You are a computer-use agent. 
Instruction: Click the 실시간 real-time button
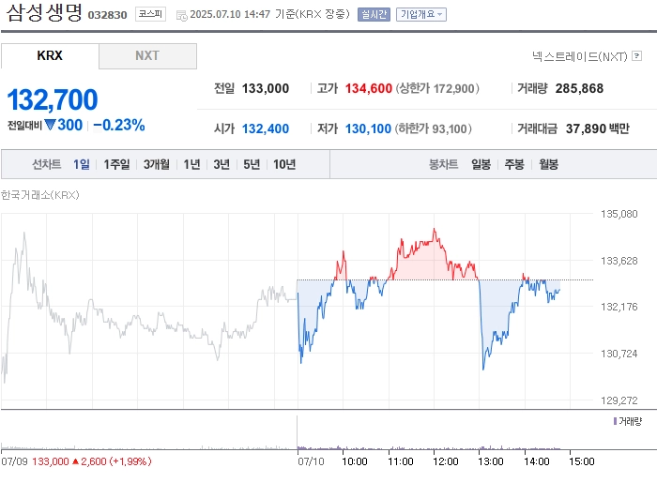tap(374, 15)
